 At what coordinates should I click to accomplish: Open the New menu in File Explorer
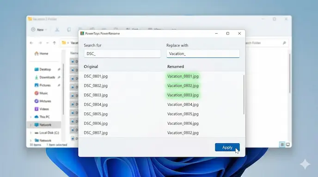pyautogui.click(x=39, y=30)
